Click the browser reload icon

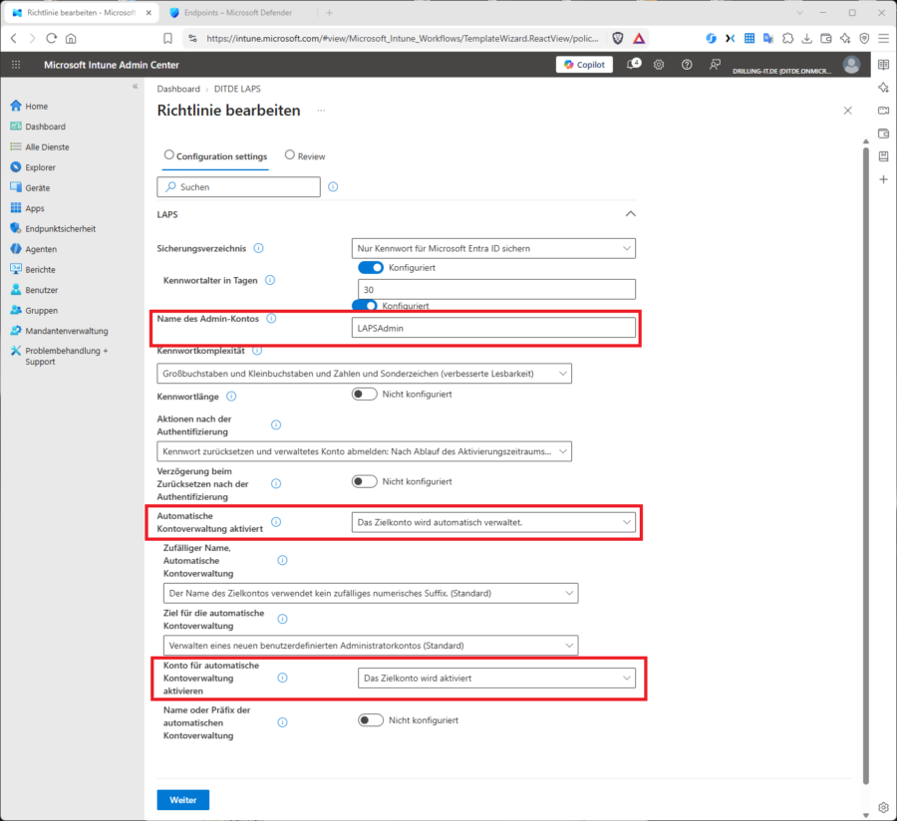pyautogui.click(x=52, y=38)
